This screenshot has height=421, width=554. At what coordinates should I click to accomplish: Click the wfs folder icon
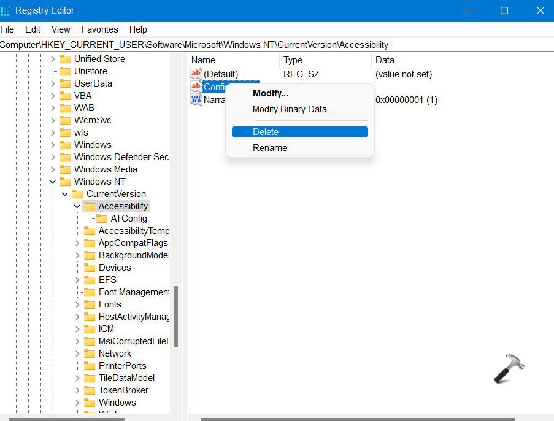point(65,133)
